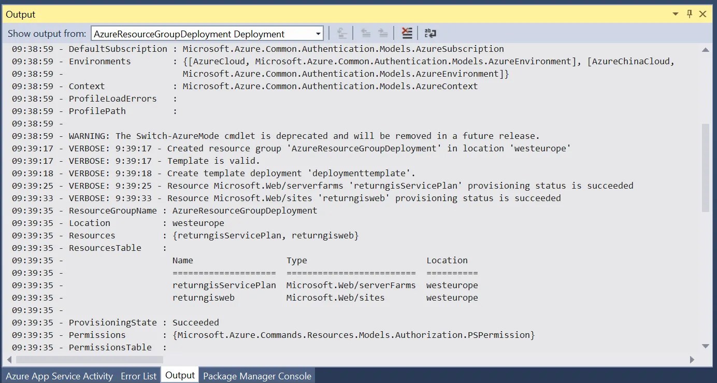The image size is (717, 383).
Task: Toggle Word Wrap in output window
Action: [430, 34]
